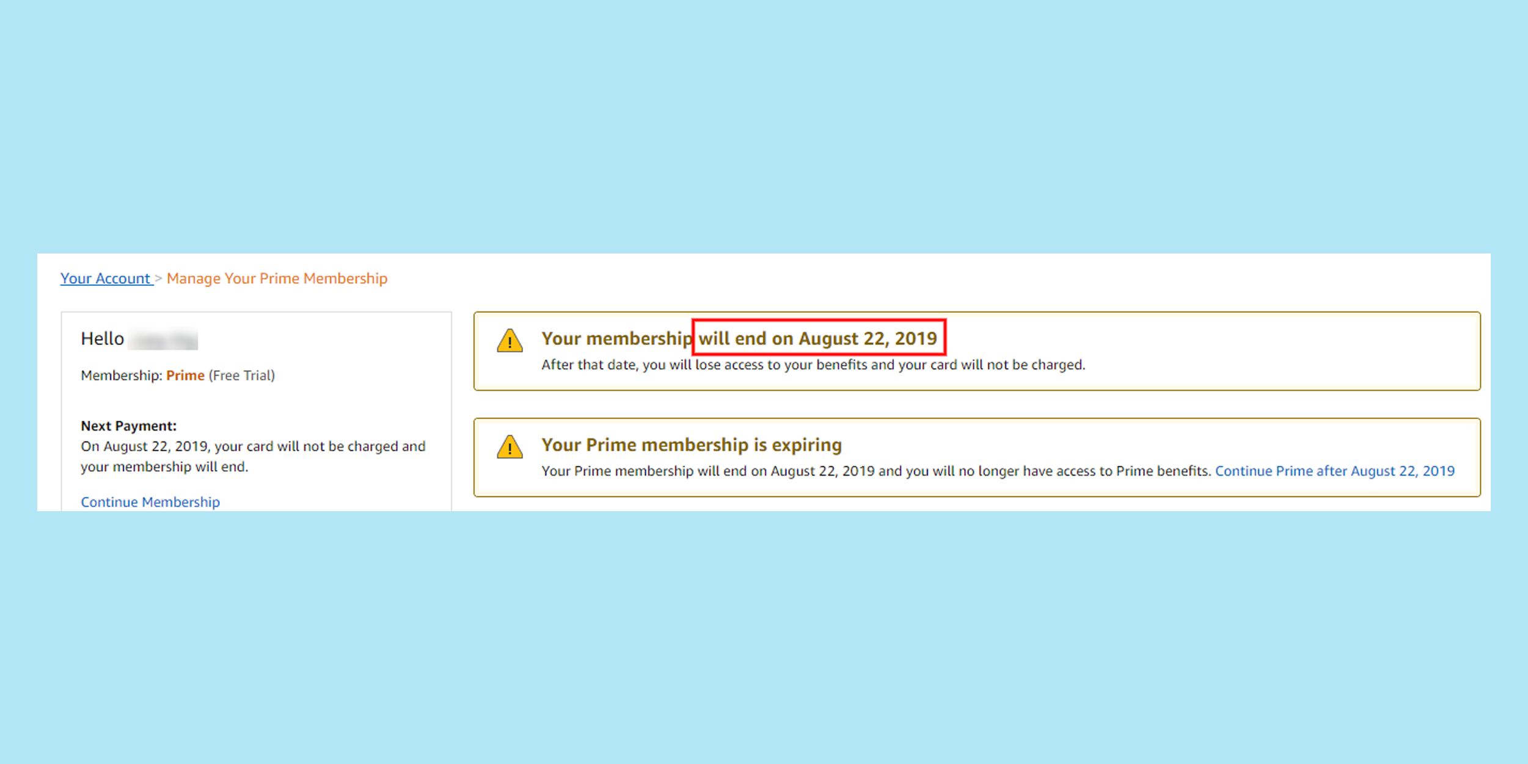Click Your Prime membership is expiring heading

click(x=691, y=445)
